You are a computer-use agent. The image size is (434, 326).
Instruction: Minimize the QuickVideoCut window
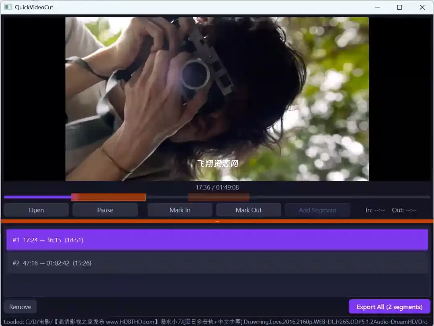pyautogui.click(x=377, y=7)
